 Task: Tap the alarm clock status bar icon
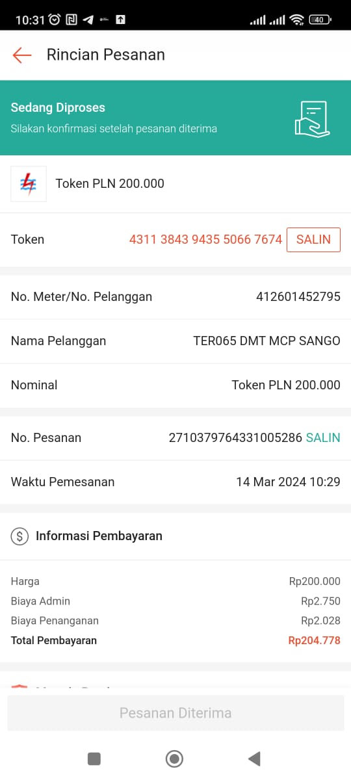(x=55, y=19)
